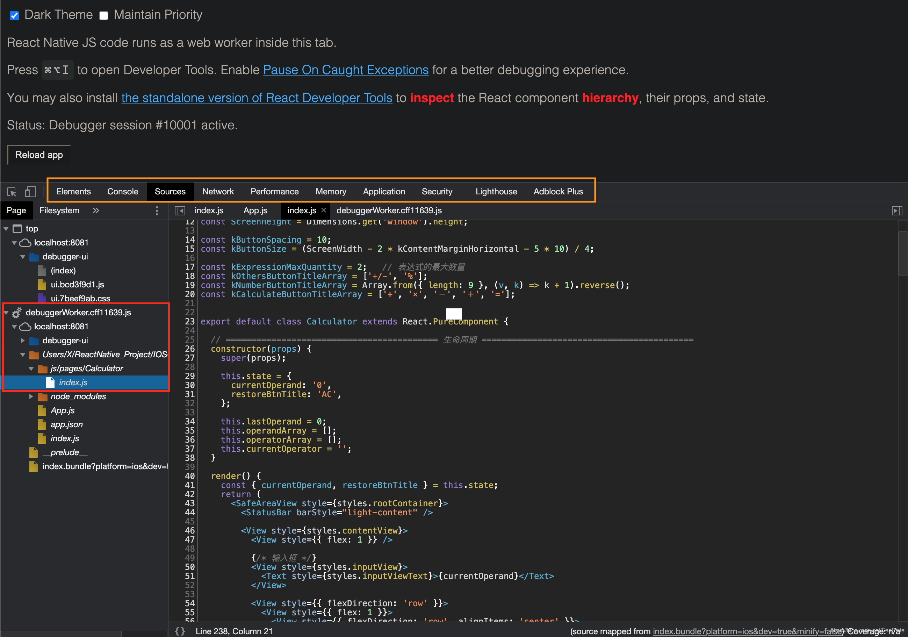Uncheck the Dark Theme checkbox
The width and height of the screenshot is (908, 637).
14,15
